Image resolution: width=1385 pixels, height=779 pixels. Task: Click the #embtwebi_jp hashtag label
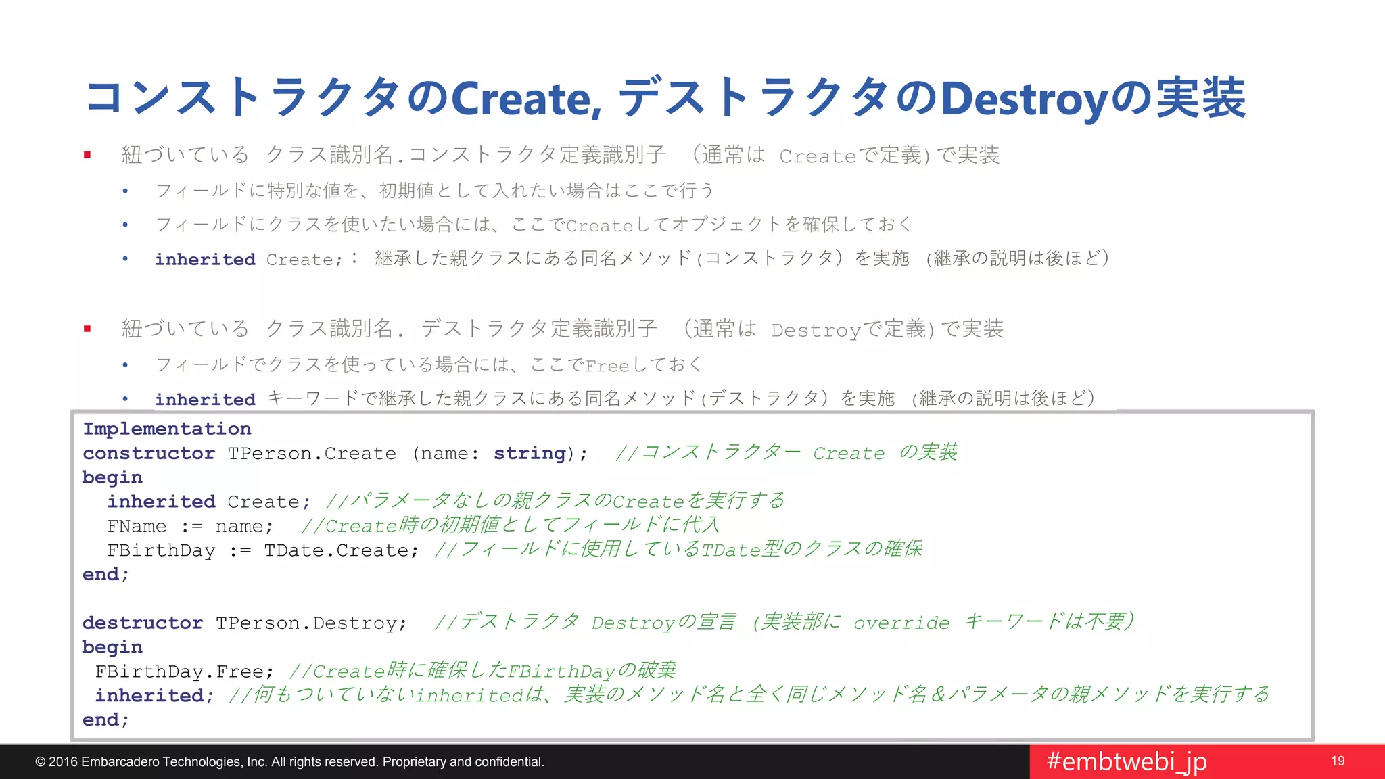pyautogui.click(x=1126, y=761)
